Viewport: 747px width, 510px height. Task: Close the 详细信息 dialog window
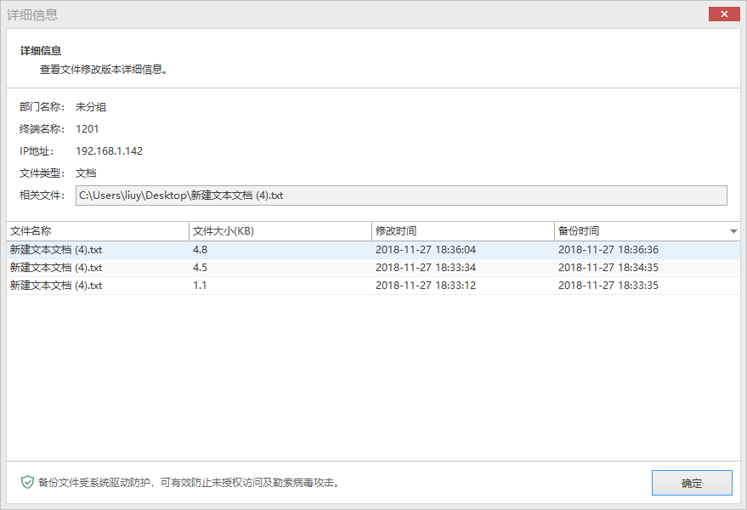[723, 14]
